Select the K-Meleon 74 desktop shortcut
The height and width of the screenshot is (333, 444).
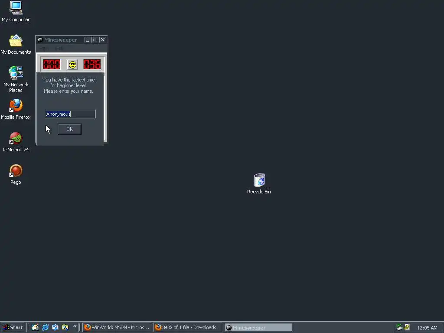[16, 142]
